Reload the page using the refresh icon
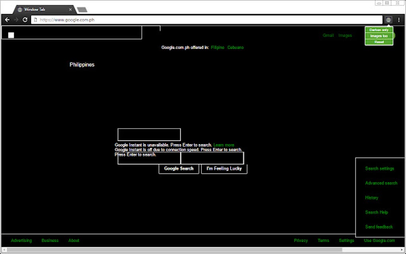Image resolution: width=406 pixels, height=254 pixels. [x=25, y=19]
